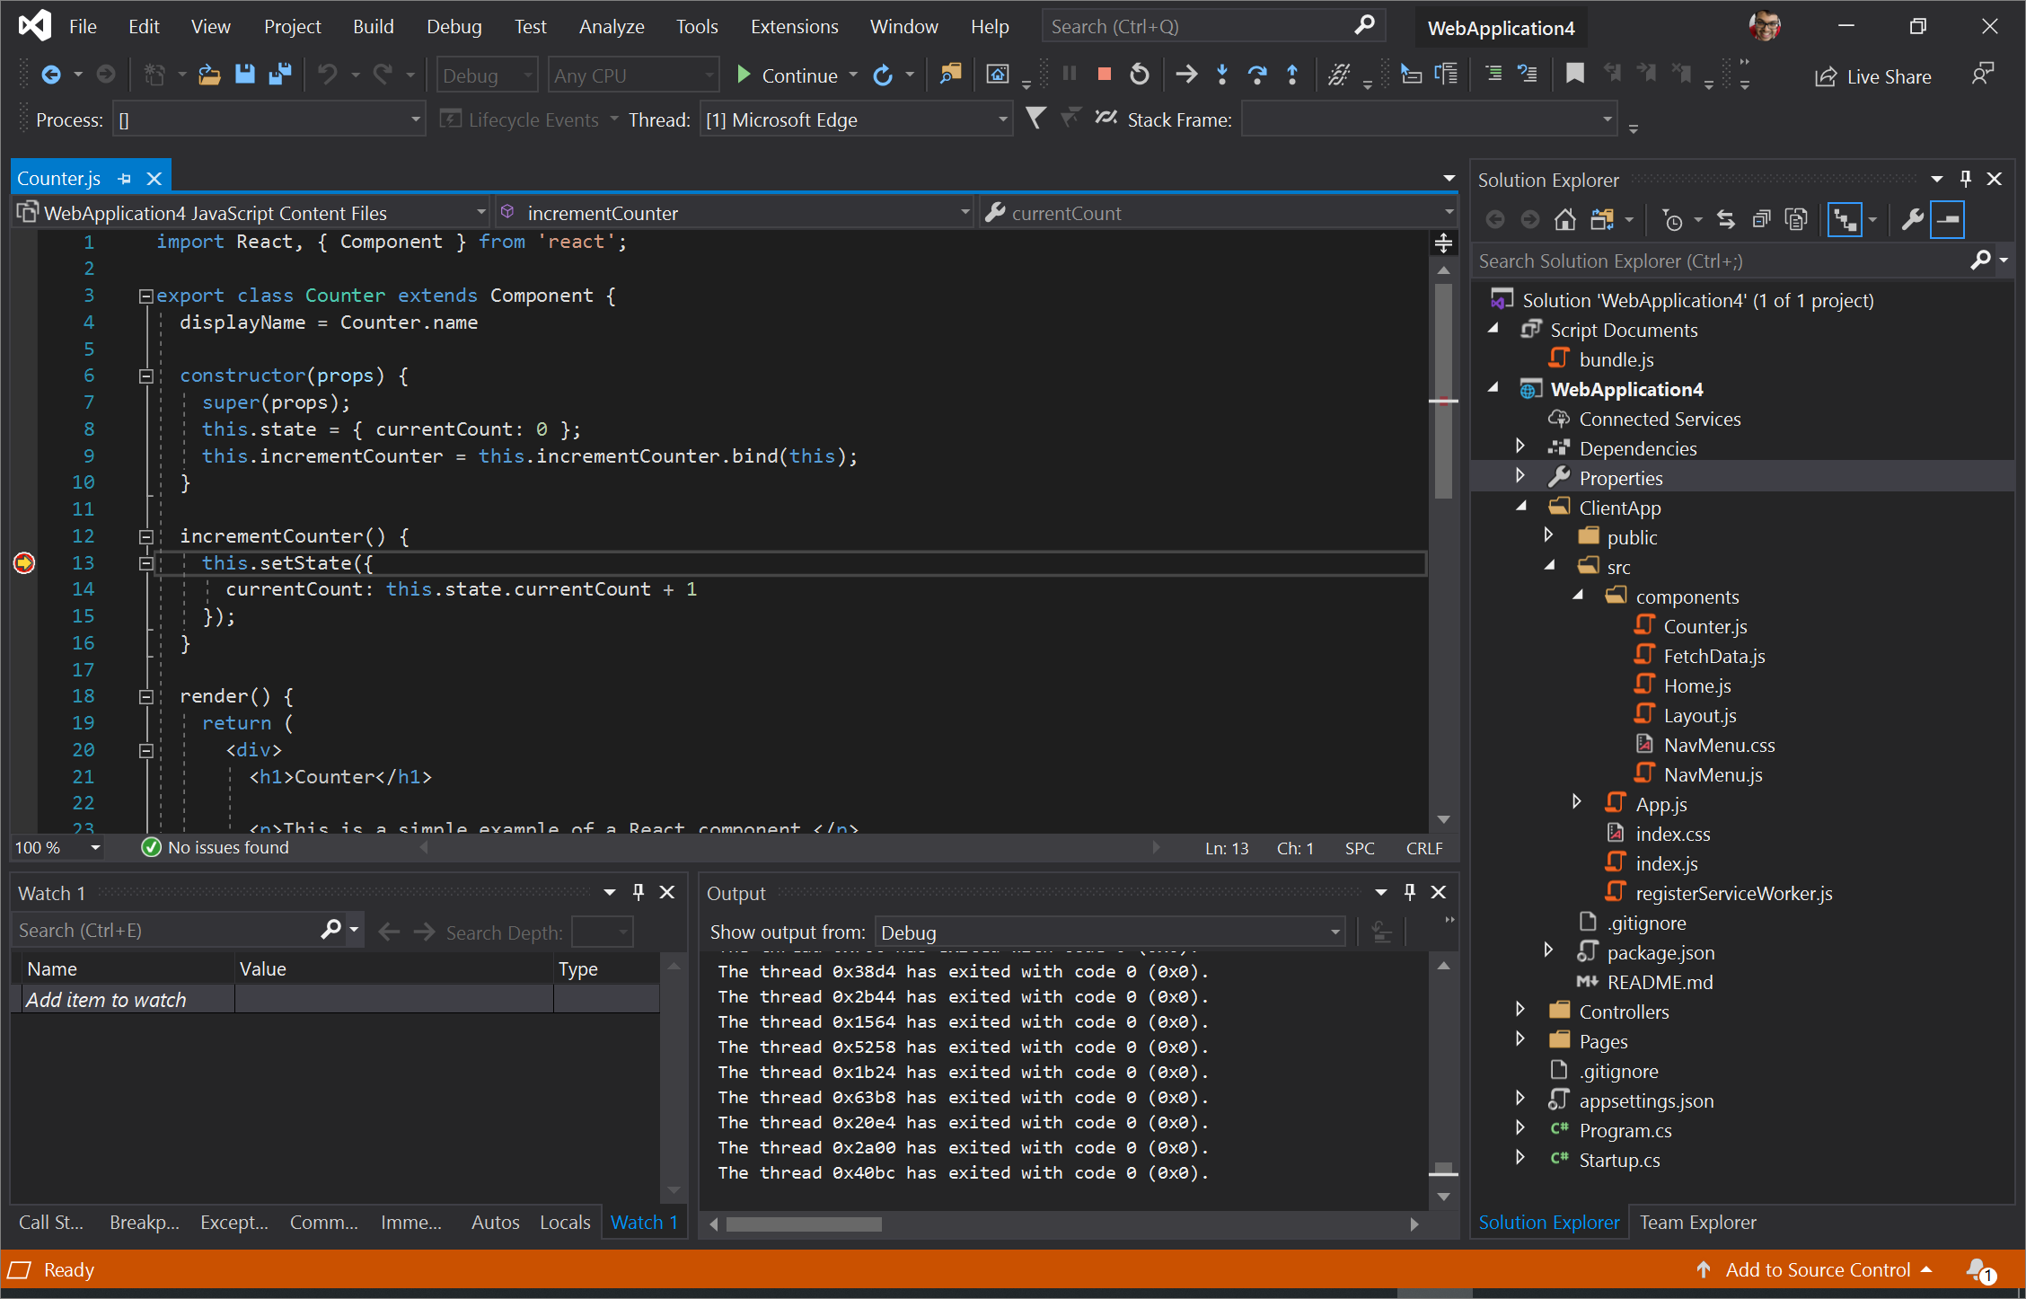The height and width of the screenshot is (1299, 2026).
Task: Click the Step Out debug icon
Action: pos(1293,75)
